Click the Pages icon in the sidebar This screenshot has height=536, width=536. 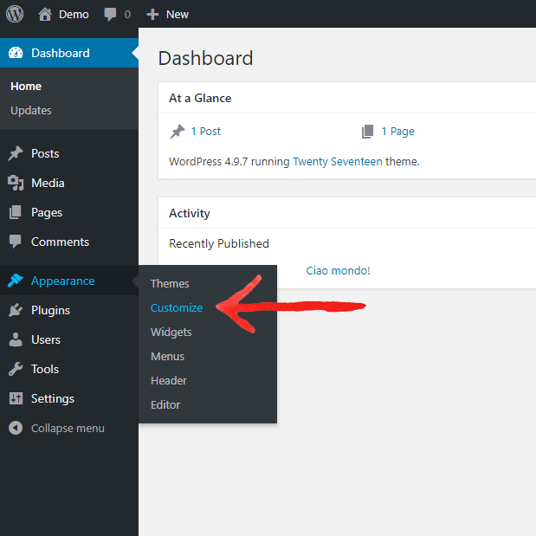(x=16, y=212)
